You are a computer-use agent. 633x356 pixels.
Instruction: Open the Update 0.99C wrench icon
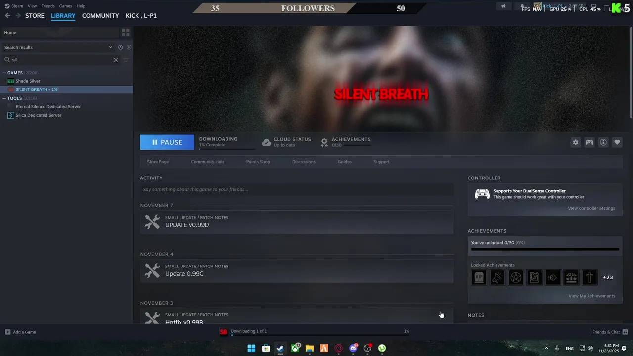[x=152, y=270]
